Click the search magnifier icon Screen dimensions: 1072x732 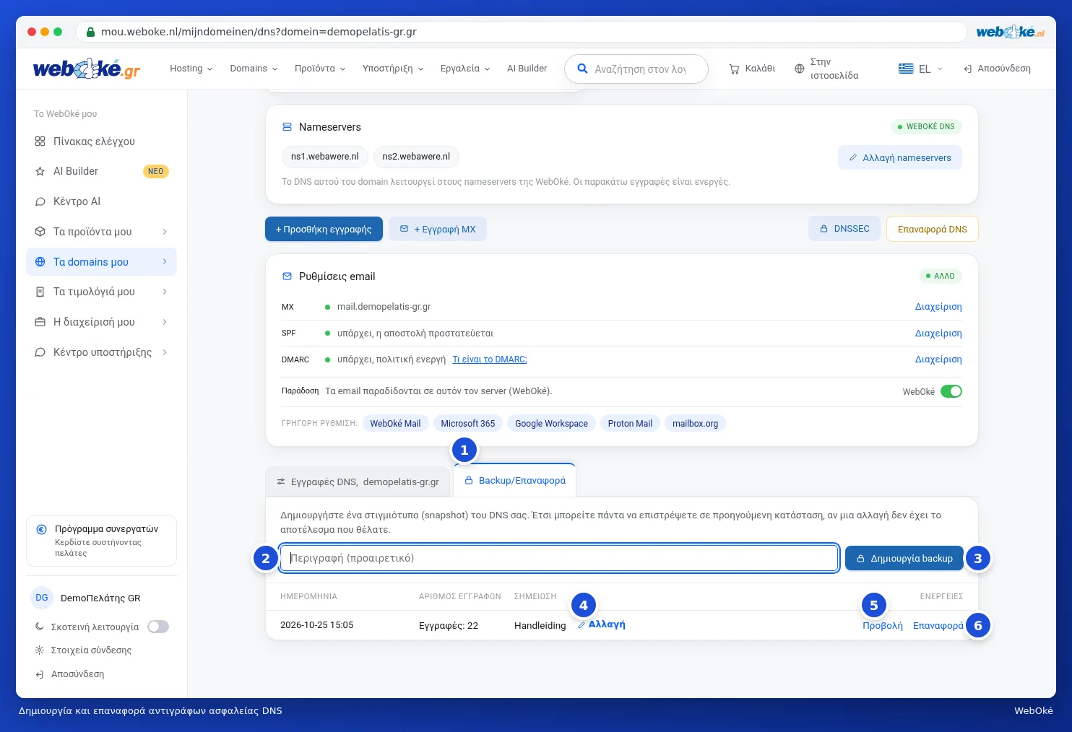pyautogui.click(x=582, y=69)
